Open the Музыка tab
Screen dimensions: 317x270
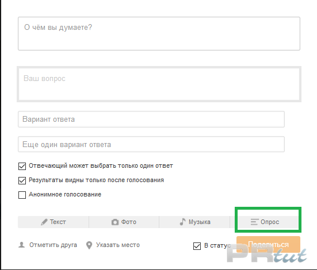(x=194, y=222)
